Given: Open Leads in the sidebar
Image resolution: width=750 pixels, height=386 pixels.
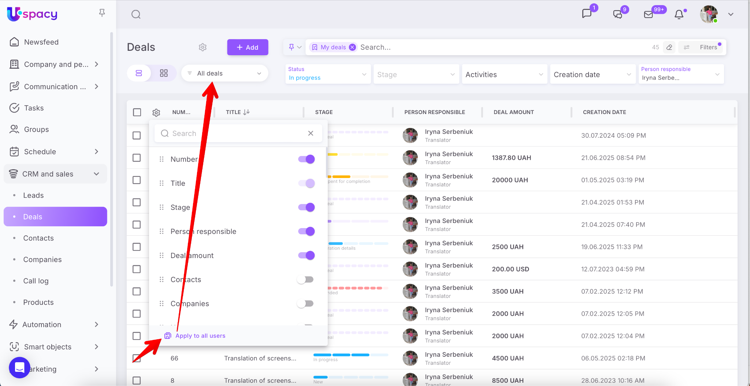Looking at the screenshot, I should click(33, 195).
